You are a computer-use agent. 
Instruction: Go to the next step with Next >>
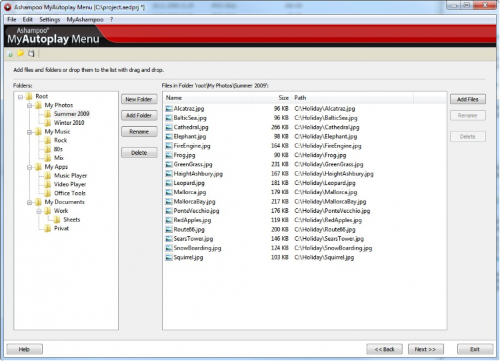[426, 349]
